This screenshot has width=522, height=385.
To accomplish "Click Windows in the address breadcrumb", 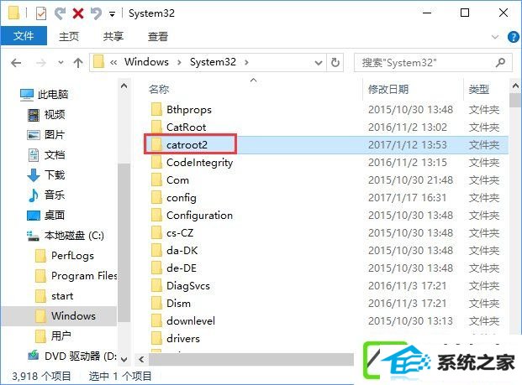I will tap(146, 62).
